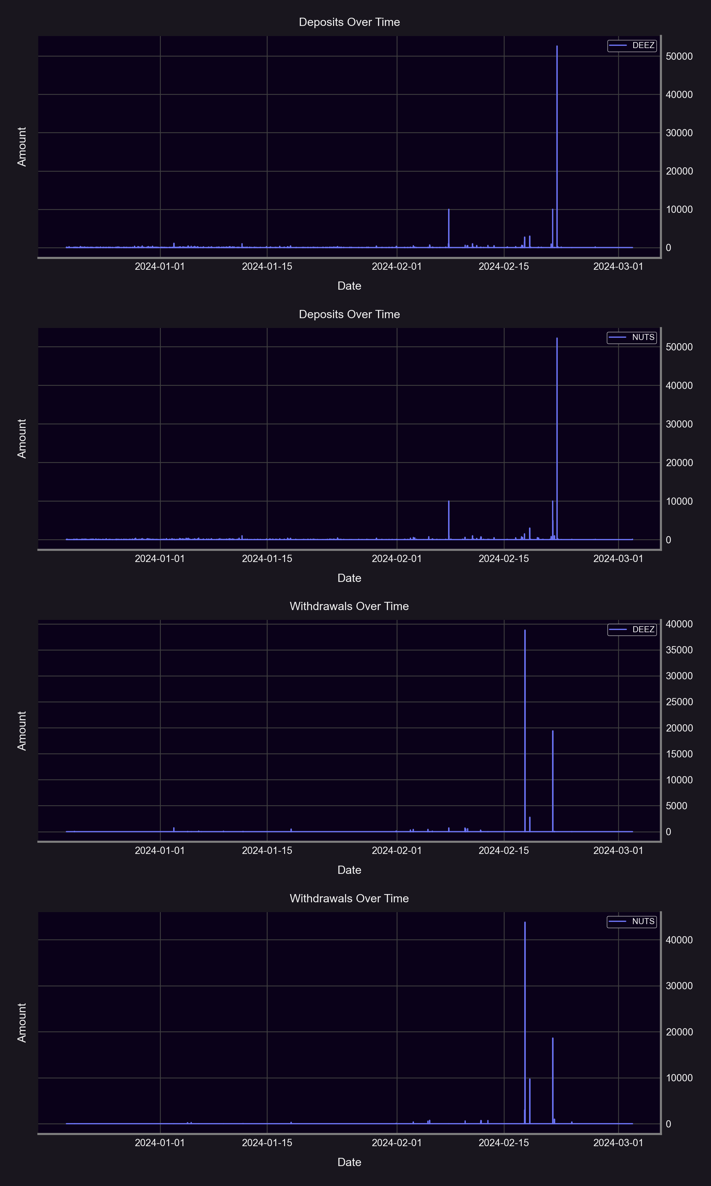The width and height of the screenshot is (711, 1186).
Task: Click the tallest spike peak in NUTS withdrawals chart
Action: point(525,923)
